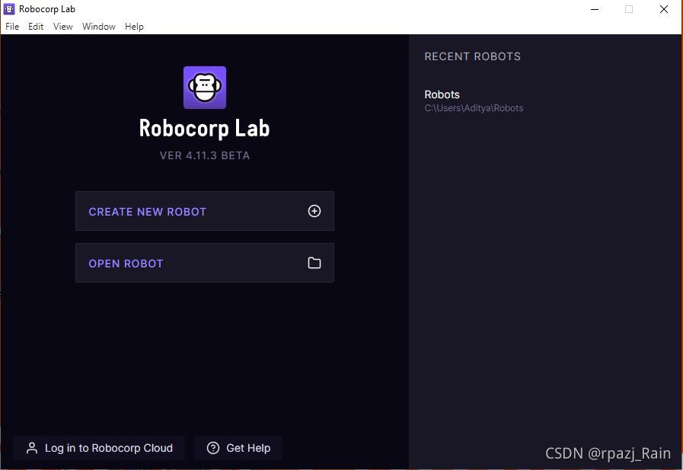
Task: Click the RECENT ROBOTS heading
Action: tap(473, 56)
